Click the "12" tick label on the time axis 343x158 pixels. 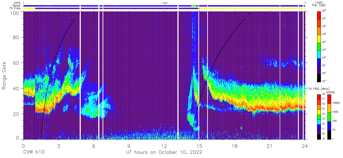(x=164, y=146)
